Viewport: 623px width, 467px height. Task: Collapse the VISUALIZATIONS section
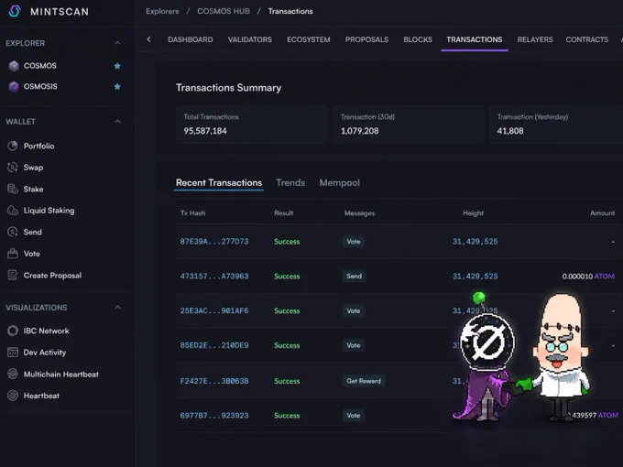click(x=117, y=308)
